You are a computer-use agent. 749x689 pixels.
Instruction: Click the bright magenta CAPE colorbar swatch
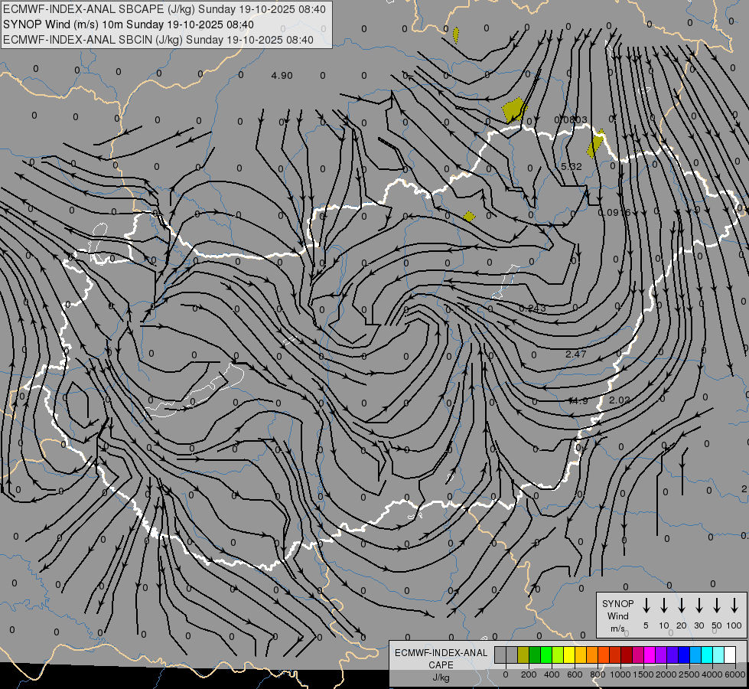(x=650, y=655)
